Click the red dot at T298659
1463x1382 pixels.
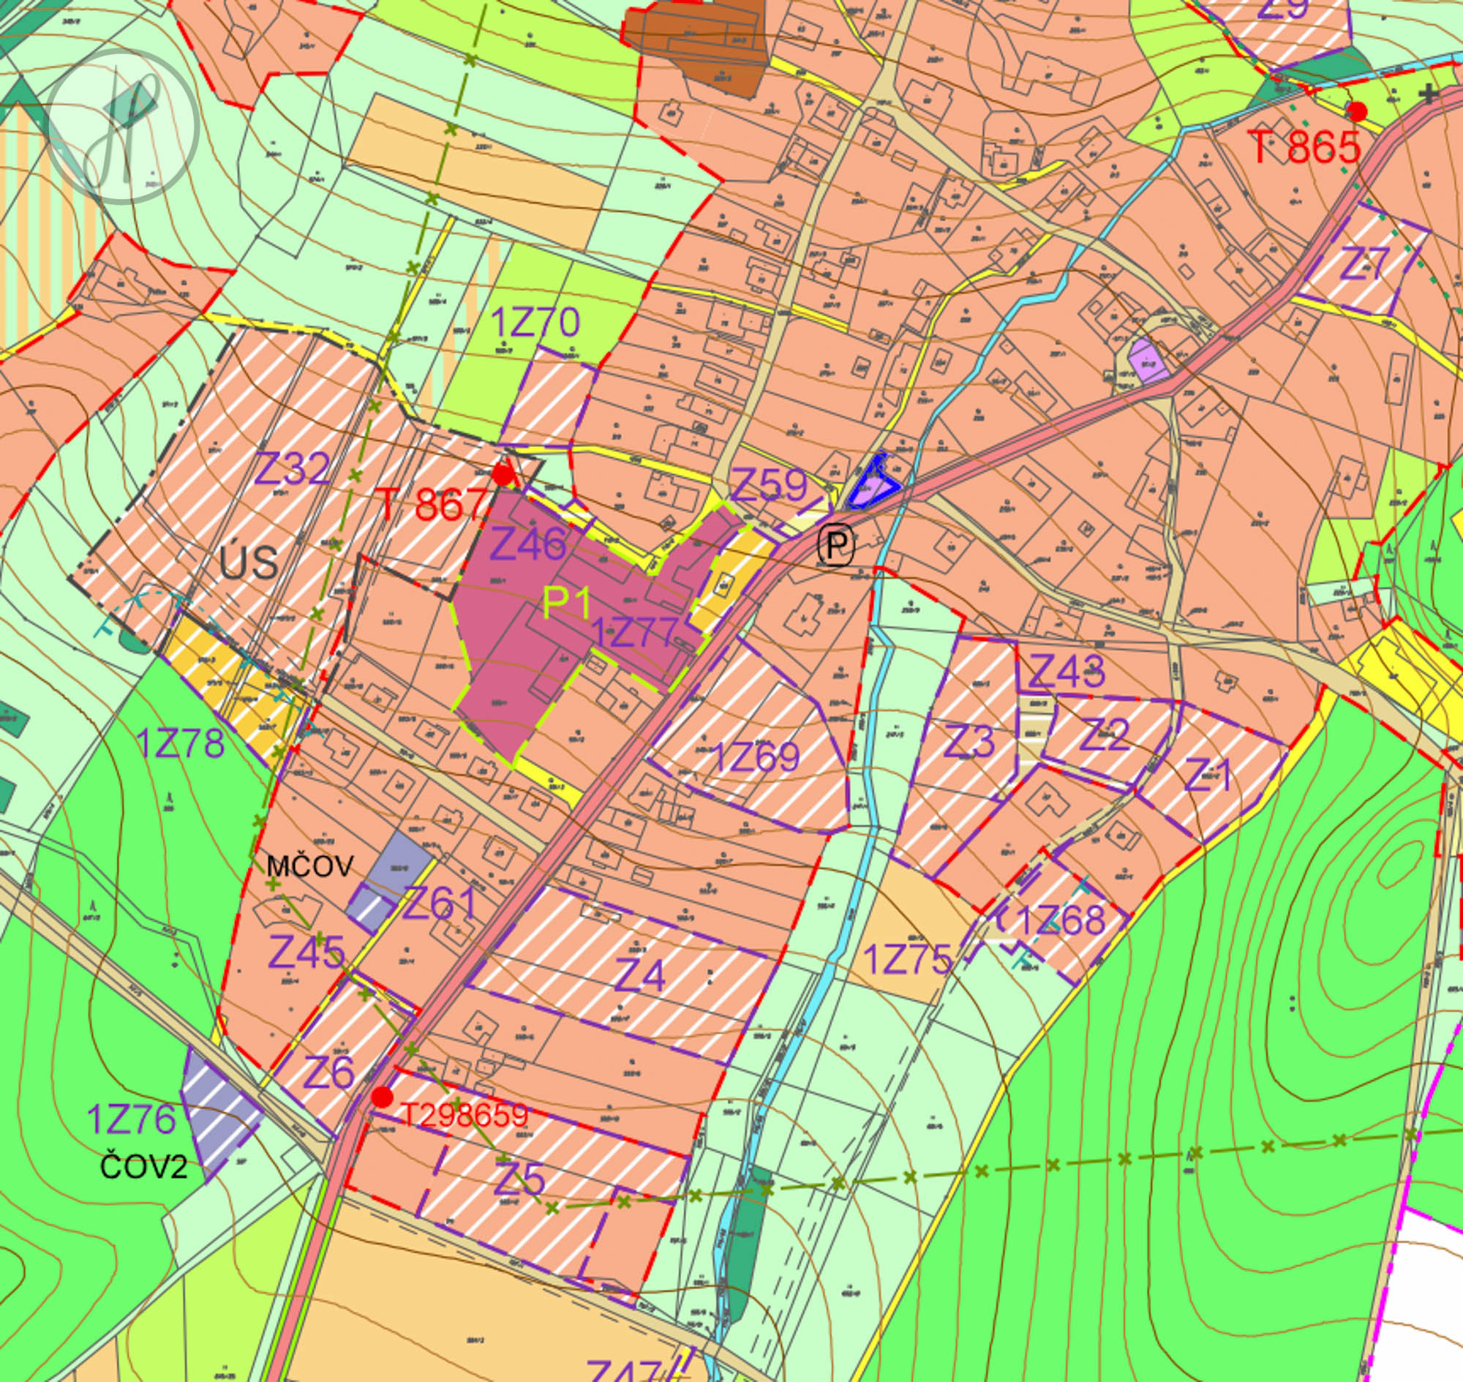(x=382, y=1097)
